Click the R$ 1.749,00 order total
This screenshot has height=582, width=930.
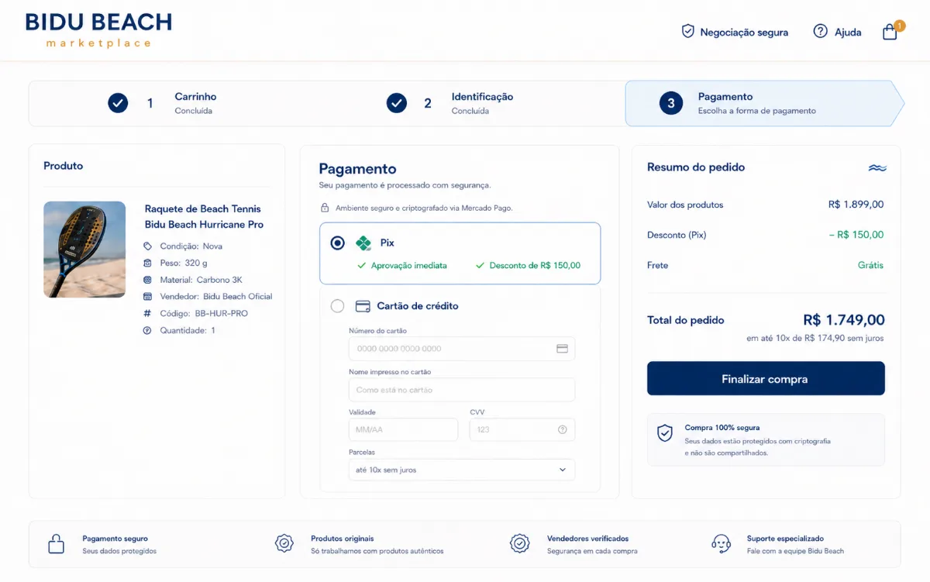point(843,320)
